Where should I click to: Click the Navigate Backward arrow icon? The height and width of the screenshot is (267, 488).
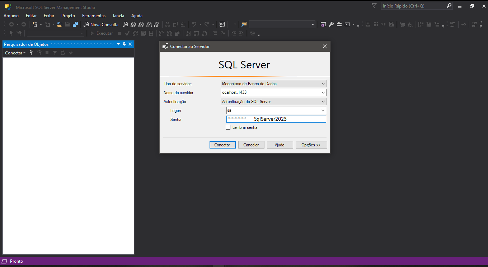click(11, 25)
